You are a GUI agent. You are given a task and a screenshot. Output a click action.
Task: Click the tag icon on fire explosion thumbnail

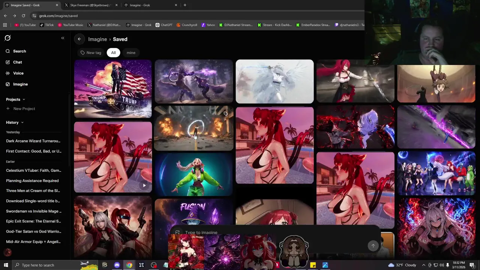click(x=225, y=114)
